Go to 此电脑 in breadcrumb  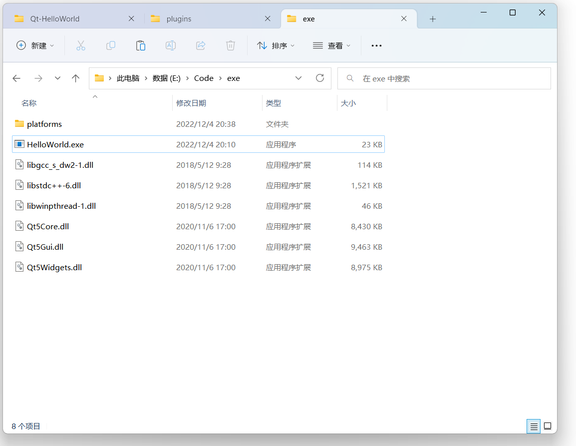coord(128,78)
